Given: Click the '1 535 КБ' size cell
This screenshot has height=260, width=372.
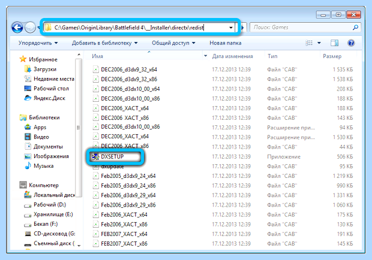Looking at the screenshot, I should [x=343, y=69].
